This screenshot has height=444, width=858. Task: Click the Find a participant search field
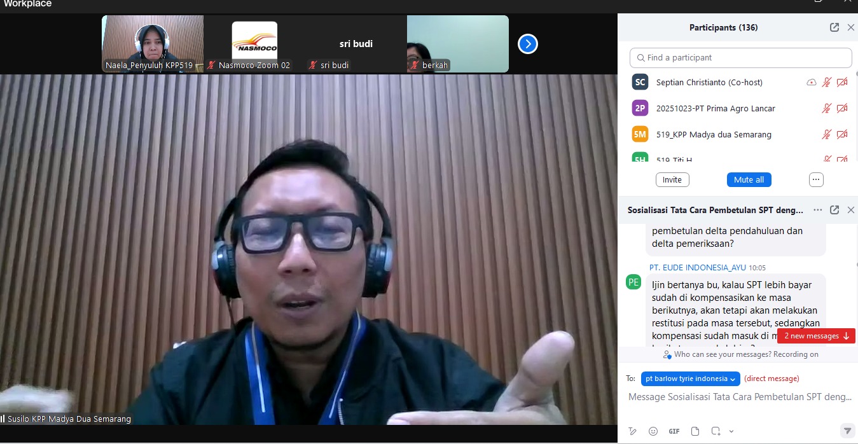(x=740, y=57)
